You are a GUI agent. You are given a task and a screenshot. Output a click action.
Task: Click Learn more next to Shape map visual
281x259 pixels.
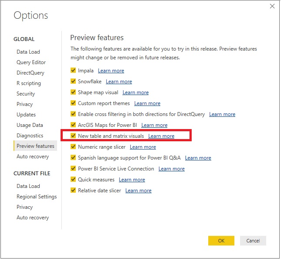click(x=135, y=92)
